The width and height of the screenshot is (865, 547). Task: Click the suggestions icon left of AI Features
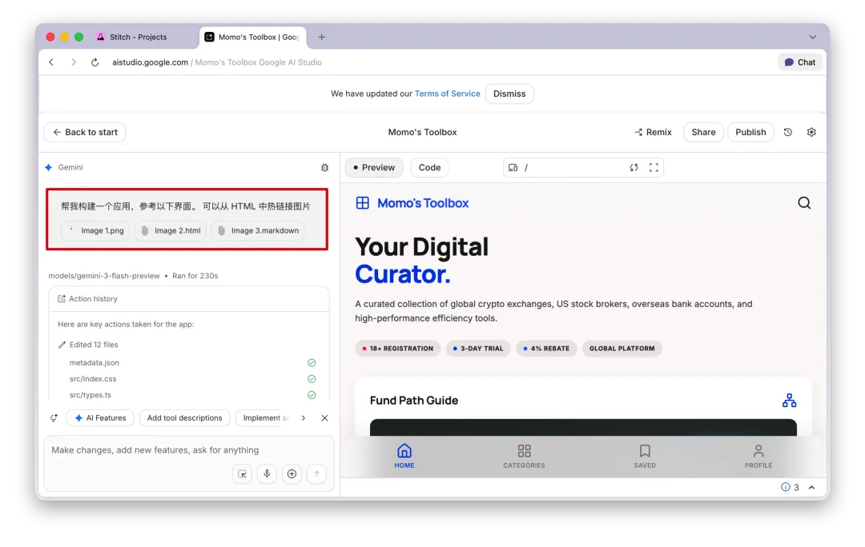[54, 418]
